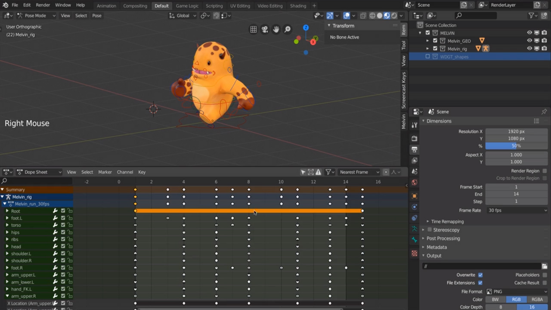
Task: Open the Texture properties checker icon
Action: 415,254
